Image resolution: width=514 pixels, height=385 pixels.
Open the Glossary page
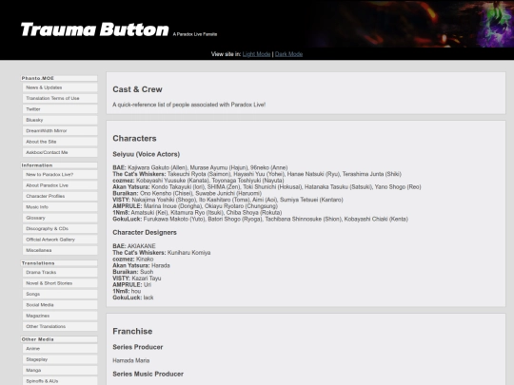coord(60,218)
